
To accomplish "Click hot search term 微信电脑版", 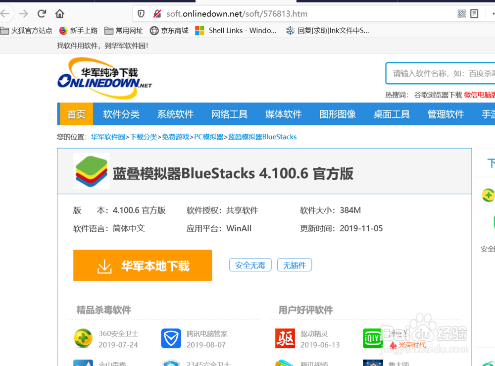I will click(x=479, y=95).
